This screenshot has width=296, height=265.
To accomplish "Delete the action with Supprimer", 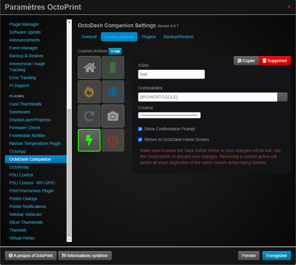I will tap(275, 61).
